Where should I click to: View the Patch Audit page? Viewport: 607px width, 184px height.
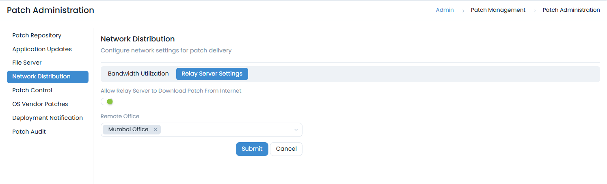click(x=29, y=132)
